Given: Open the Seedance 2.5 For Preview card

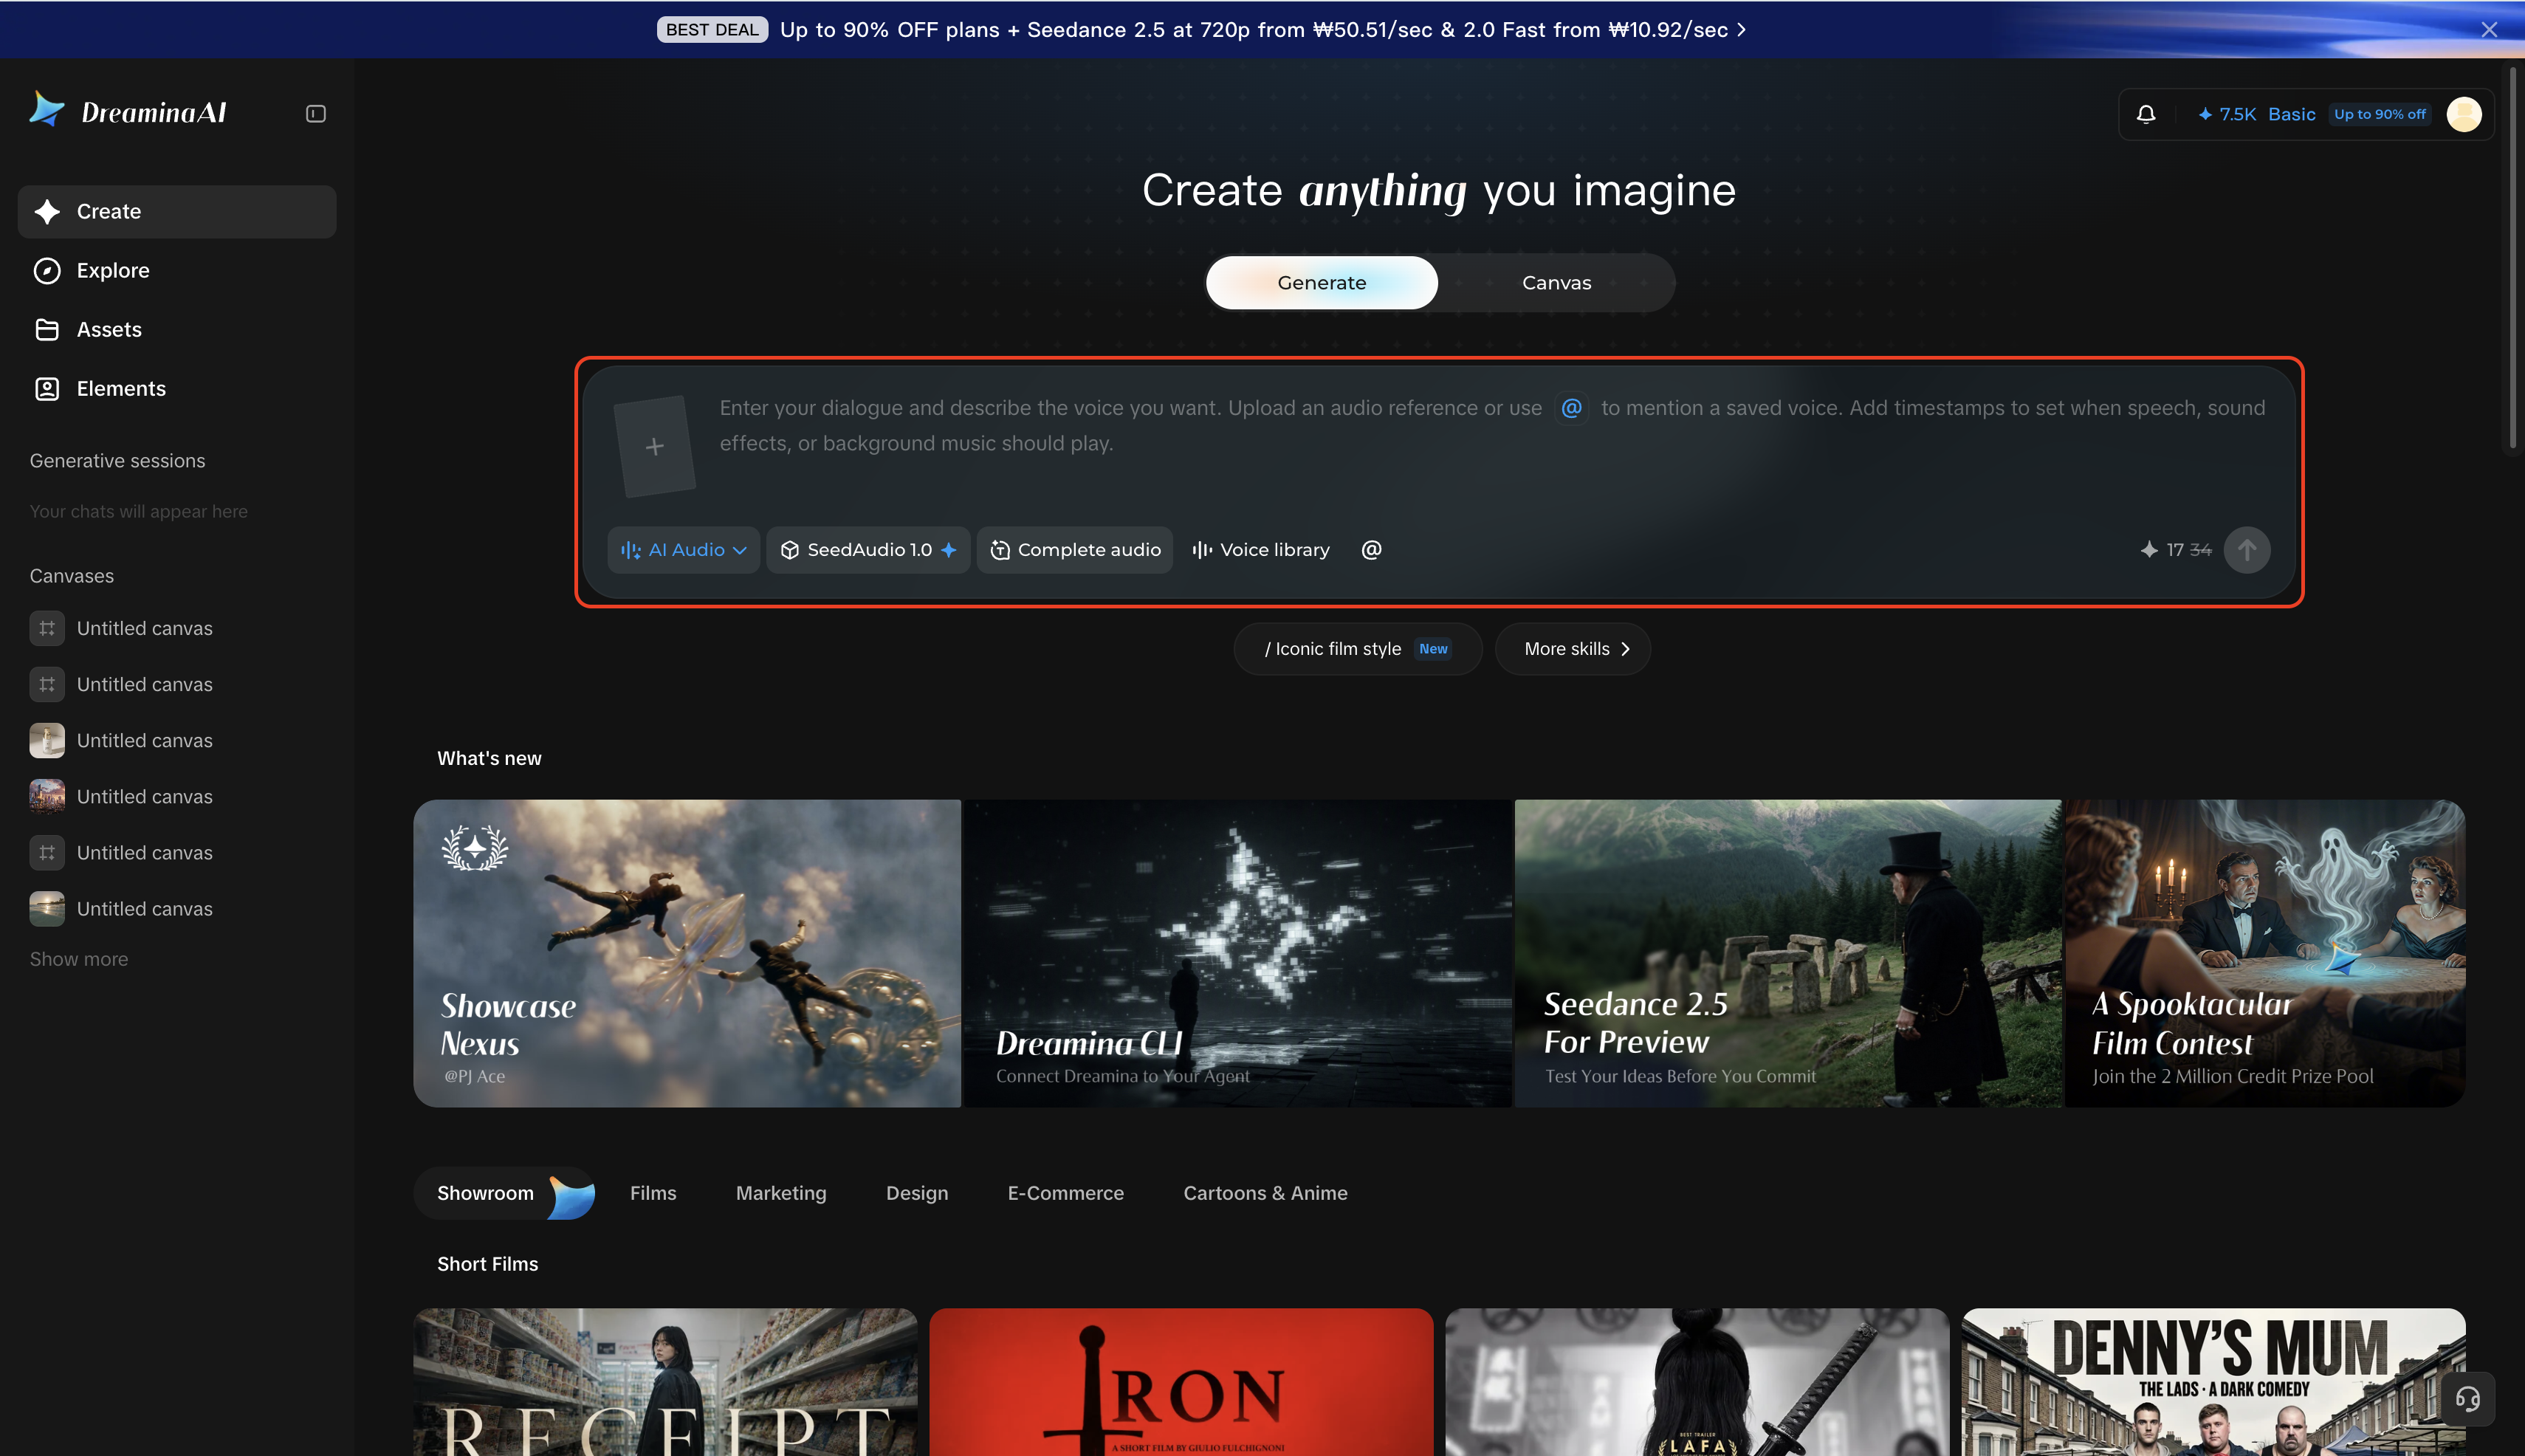Looking at the screenshot, I should click(x=1788, y=953).
